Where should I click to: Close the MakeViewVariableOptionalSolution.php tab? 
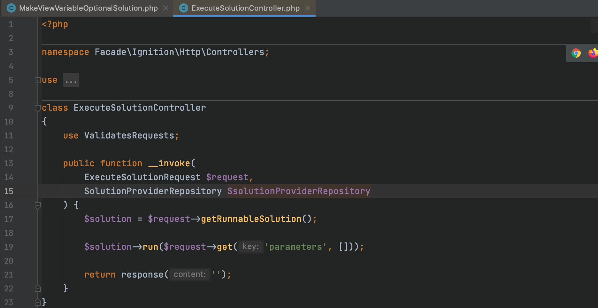click(166, 8)
